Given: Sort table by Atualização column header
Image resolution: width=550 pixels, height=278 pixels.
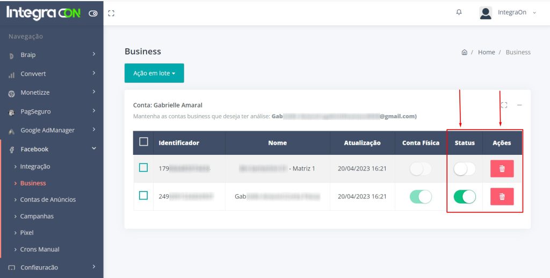Looking at the screenshot, I should click(x=362, y=143).
